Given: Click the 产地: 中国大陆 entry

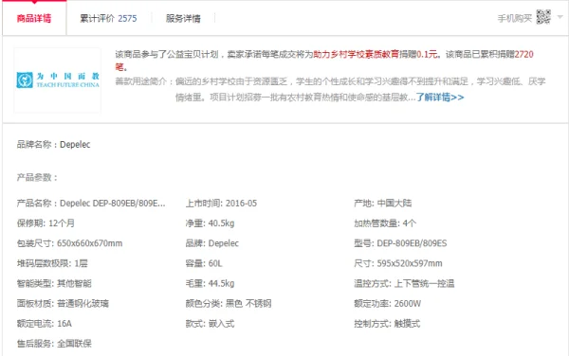Looking at the screenshot, I should tap(383, 204).
